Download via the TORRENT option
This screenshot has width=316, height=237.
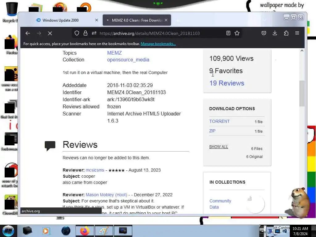pos(219,121)
